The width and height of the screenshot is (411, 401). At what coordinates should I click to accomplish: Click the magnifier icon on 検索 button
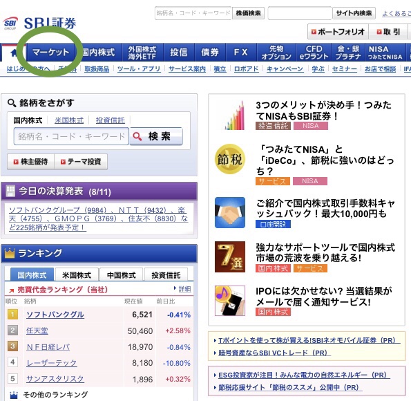(137, 136)
